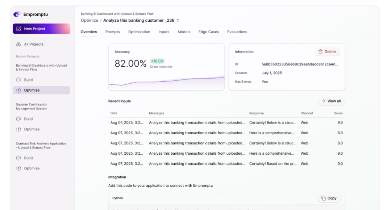The width and height of the screenshot is (387, 210).
Task: Click Optimize icon under Supplier Certification Management System
Action: pos(18,129)
